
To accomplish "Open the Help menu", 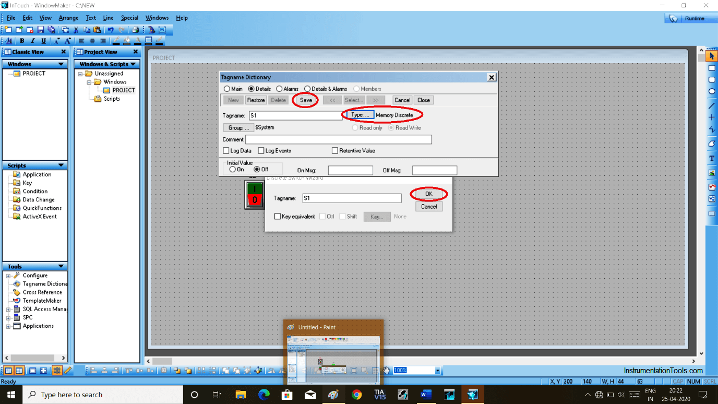I will (182, 18).
